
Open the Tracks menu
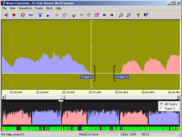pos(39,8)
